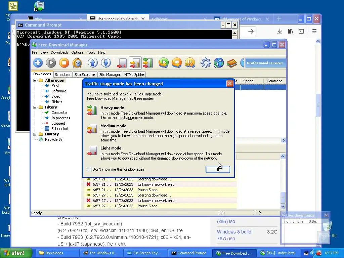Open the '[0%] - index.html' taskbar button

pos(278,253)
